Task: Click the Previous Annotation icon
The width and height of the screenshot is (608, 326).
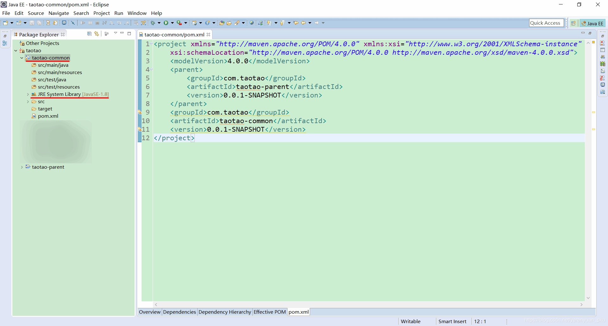Action: tap(282, 23)
